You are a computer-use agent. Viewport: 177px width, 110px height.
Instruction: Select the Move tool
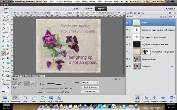point(3,24)
